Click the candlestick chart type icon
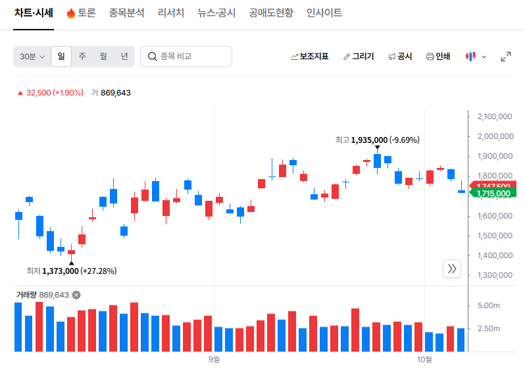525x372 pixels. coord(470,57)
